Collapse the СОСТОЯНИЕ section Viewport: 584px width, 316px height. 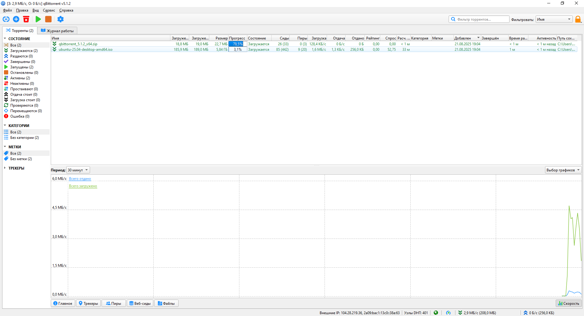(x=5, y=39)
